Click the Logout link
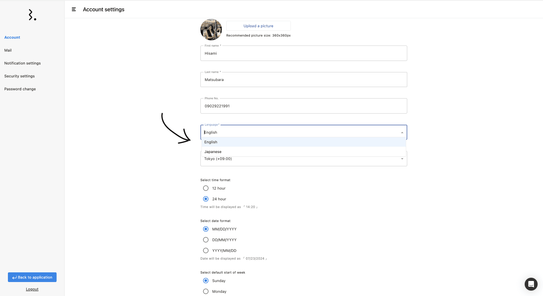The width and height of the screenshot is (543, 296). coord(32,289)
